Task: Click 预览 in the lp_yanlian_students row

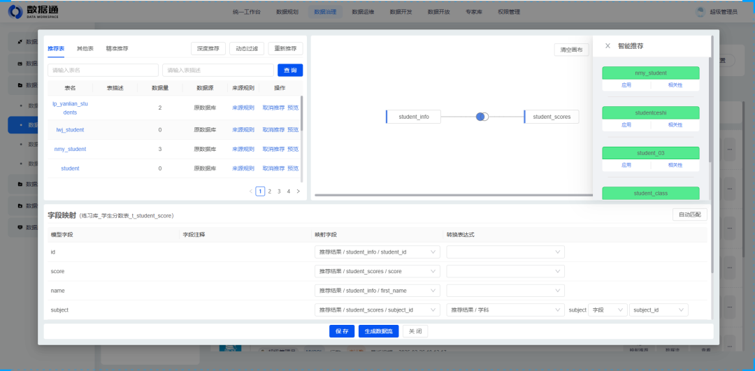Action: pyautogui.click(x=293, y=108)
